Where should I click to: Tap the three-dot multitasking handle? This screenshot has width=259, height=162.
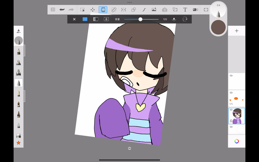pyautogui.click(x=129, y=2)
